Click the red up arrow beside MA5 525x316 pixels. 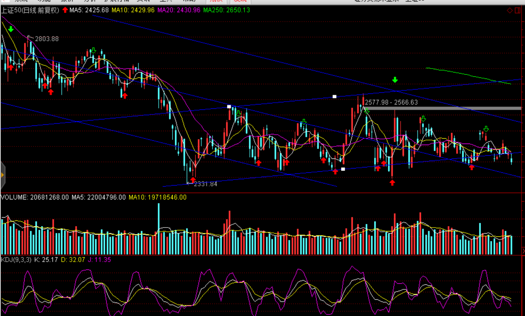(65, 10)
